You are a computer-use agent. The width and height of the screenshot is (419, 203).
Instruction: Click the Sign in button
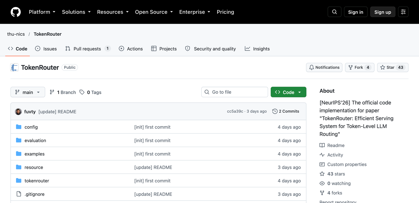click(x=356, y=12)
